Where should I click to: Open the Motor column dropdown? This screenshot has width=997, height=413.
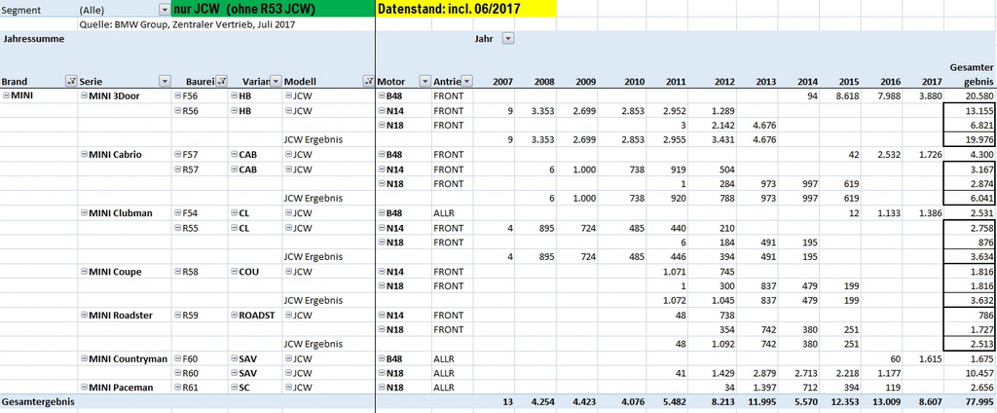tap(425, 82)
